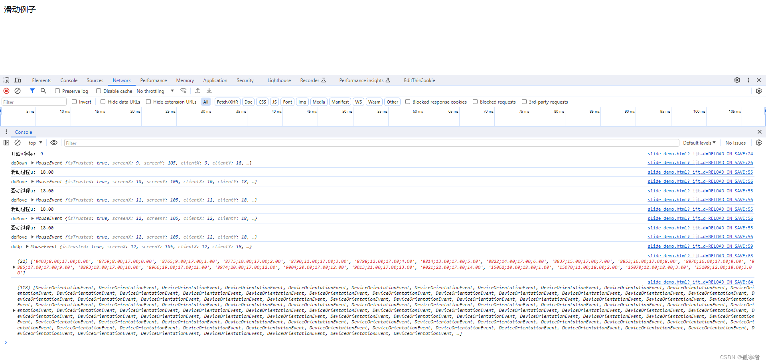Expand the 118 DeviceOrientationEvent array
Screen dimensions: 766x364
(14, 310)
